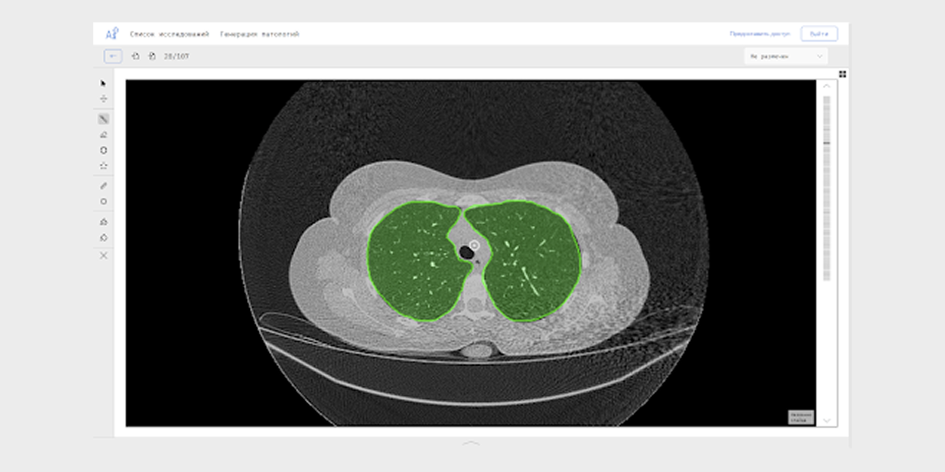Select the polygon contour tool
Viewport: 945px width, 472px height.
pos(103,150)
